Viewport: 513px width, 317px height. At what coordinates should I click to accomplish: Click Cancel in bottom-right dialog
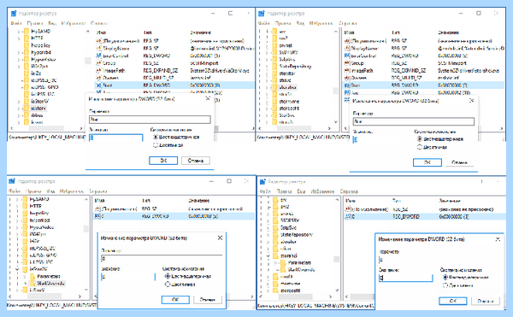(x=485, y=301)
